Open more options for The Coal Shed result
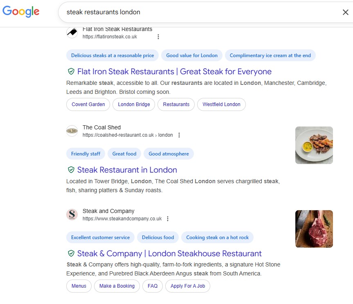The height and width of the screenshot is (304, 353). [179, 135]
